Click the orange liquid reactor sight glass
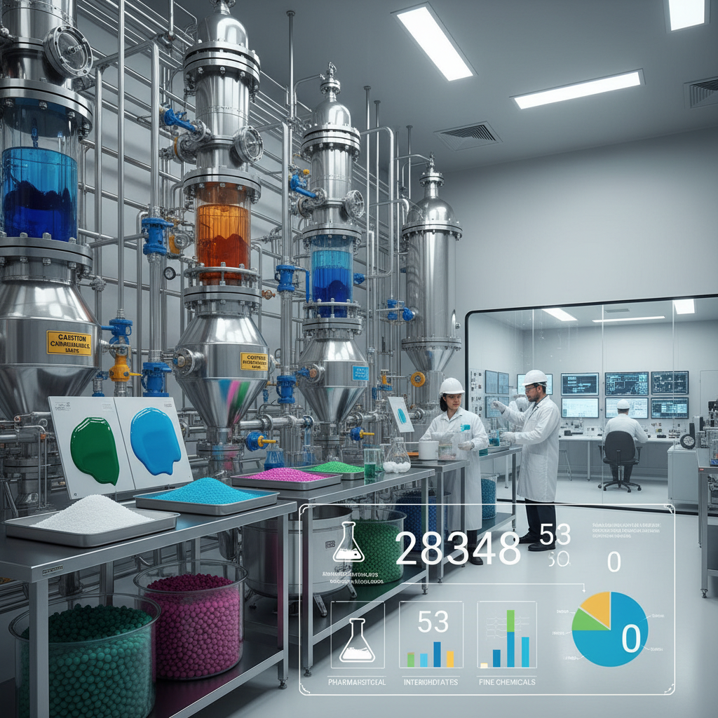This screenshot has width=718, height=718. tap(223, 232)
